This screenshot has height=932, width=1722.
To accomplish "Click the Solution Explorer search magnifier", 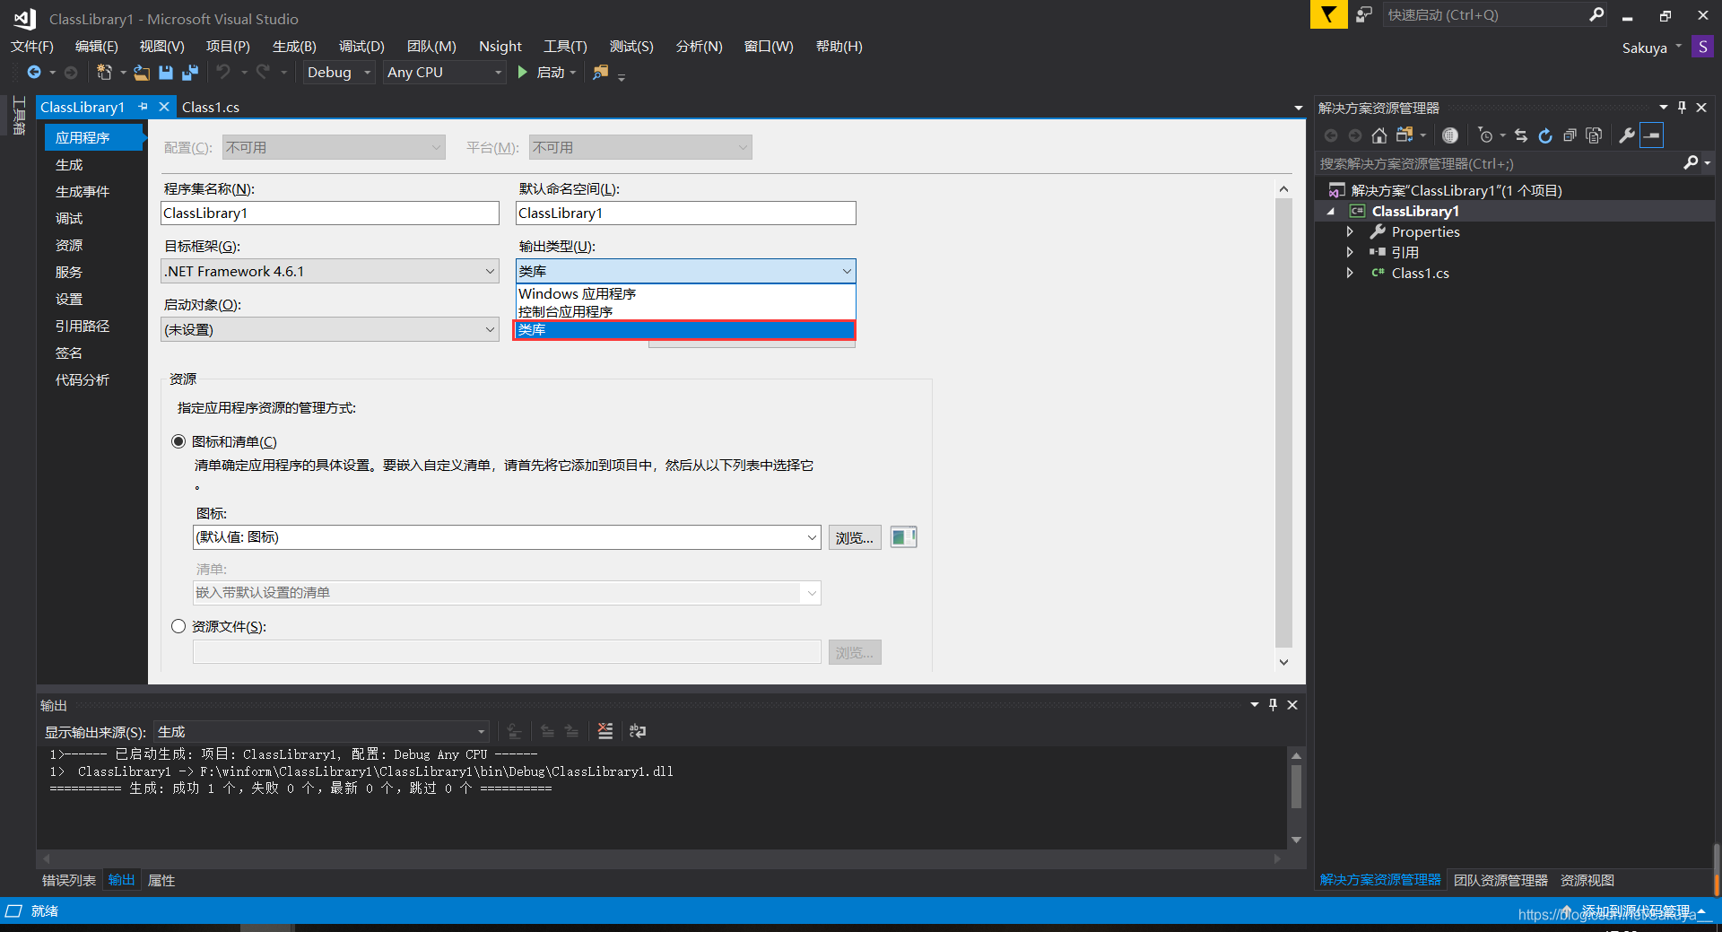I will [1691, 163].
